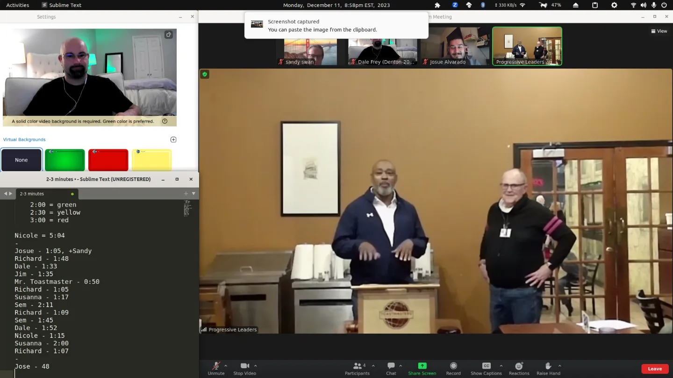Open the Activities overview
The width and height of the screenshot is (673, 378).
(17, 5)
